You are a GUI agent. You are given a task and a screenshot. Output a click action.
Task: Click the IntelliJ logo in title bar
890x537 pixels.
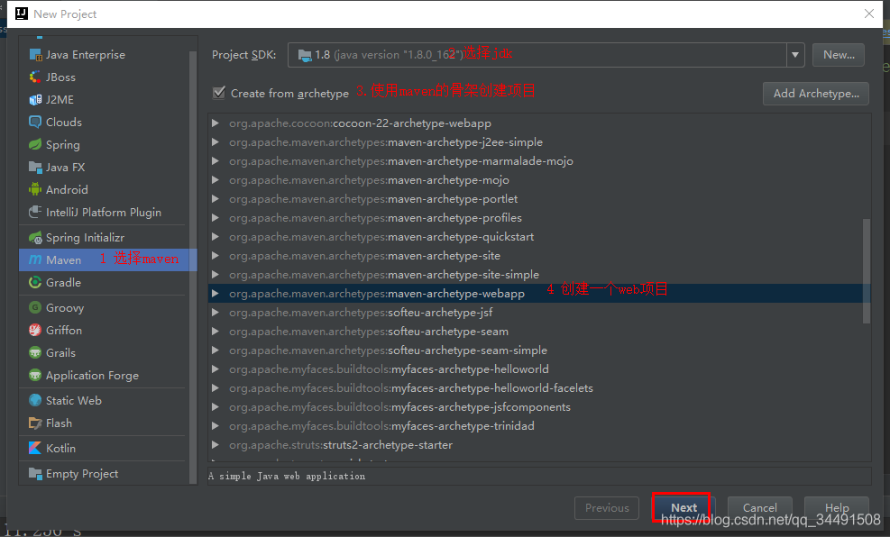point(22,14)
